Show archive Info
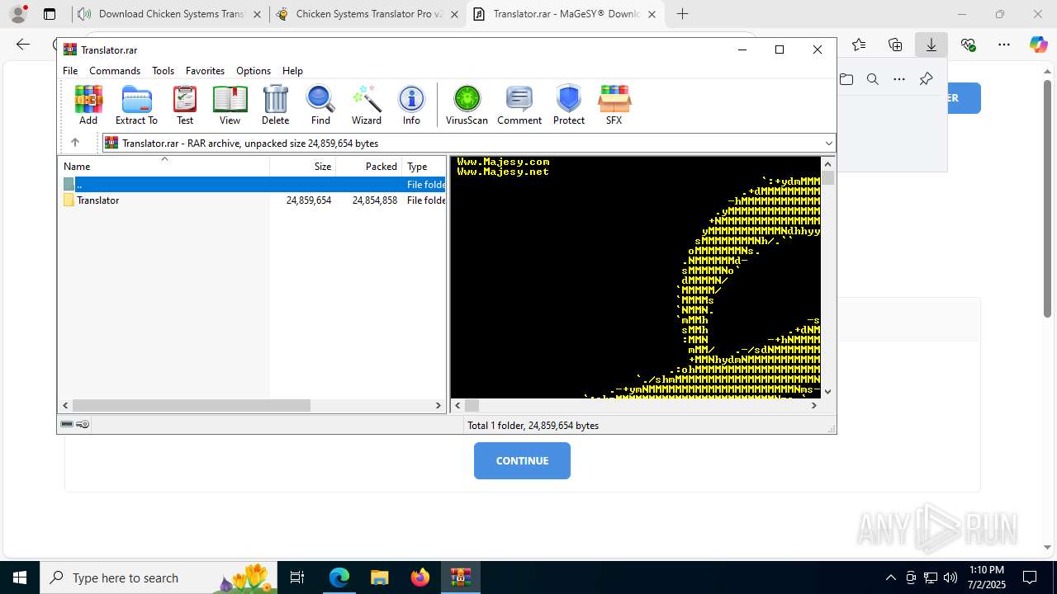 411,105
